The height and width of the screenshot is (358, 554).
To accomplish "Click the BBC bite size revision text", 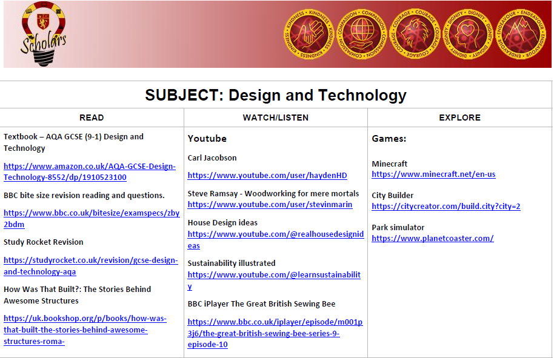I will pyautogui.click(x=84, y=196).
